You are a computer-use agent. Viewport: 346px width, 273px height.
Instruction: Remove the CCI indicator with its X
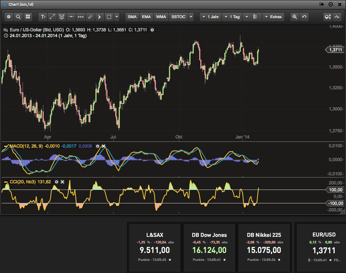coord(62,182)
